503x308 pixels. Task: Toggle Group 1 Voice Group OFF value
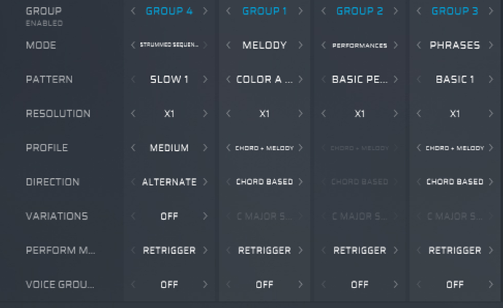pyautogui.click(x=265, y=285)
